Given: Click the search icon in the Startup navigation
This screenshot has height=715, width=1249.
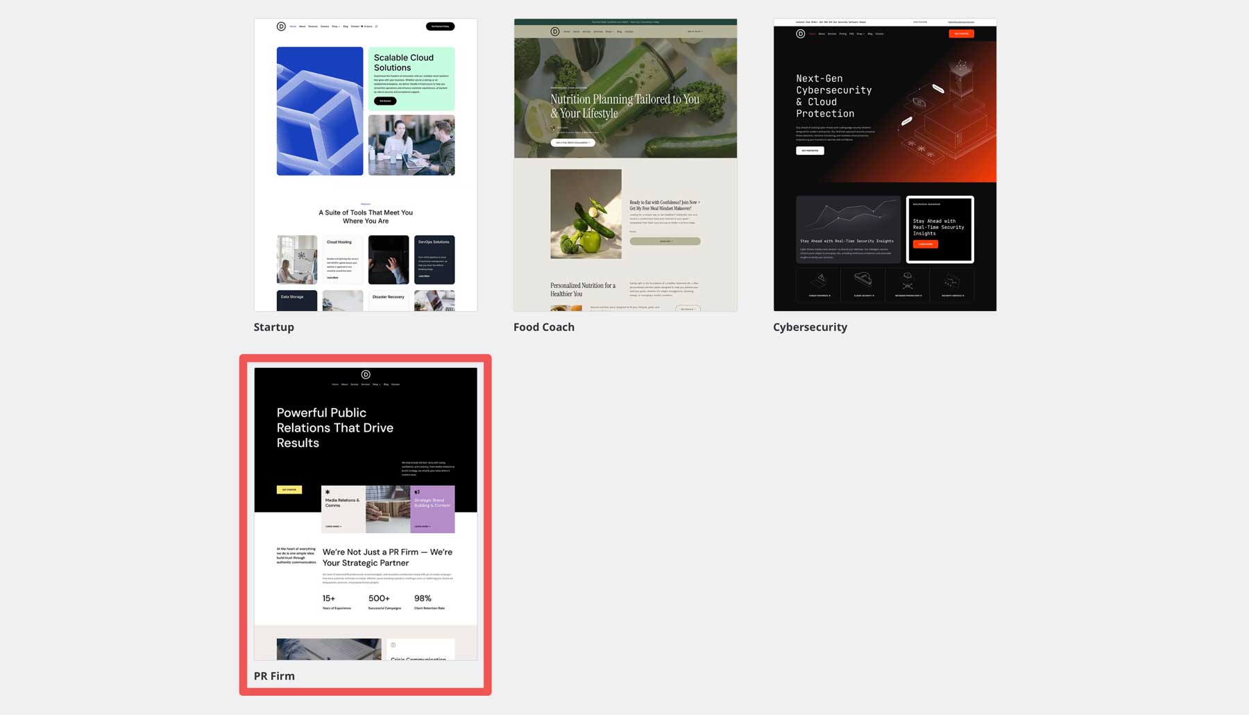Looking at the screenshot, I should (x=377, y=26).
